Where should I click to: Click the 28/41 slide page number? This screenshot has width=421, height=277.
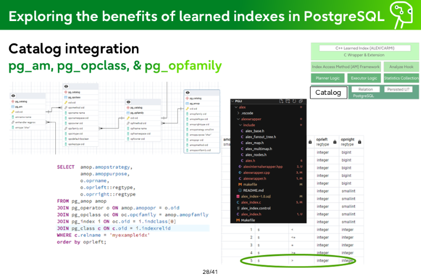210,272
